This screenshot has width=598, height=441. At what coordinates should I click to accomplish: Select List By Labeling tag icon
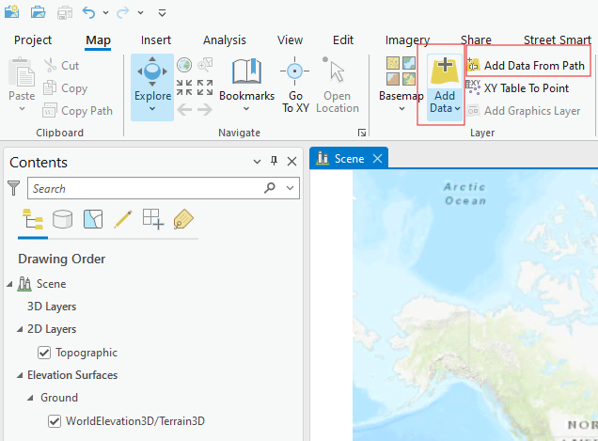182,220
